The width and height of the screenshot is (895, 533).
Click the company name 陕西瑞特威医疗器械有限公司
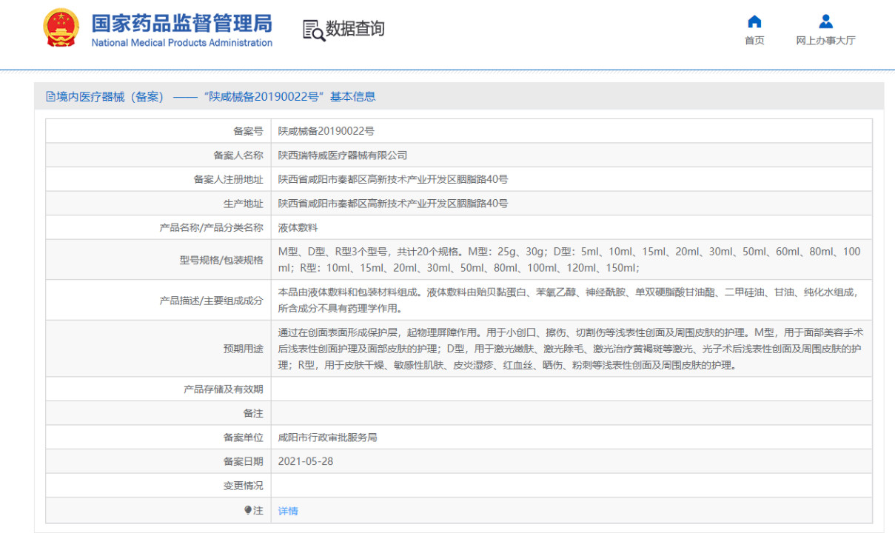click(342, 155)
